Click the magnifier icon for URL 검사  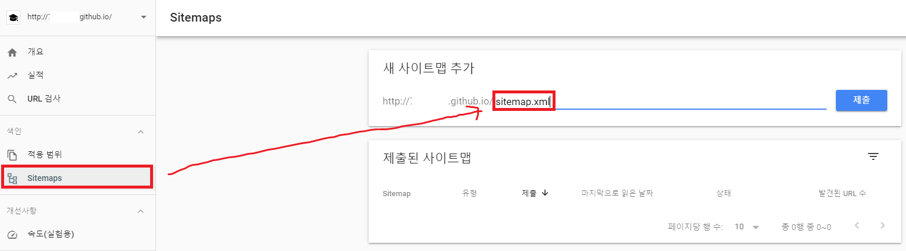tap(12, 99)
